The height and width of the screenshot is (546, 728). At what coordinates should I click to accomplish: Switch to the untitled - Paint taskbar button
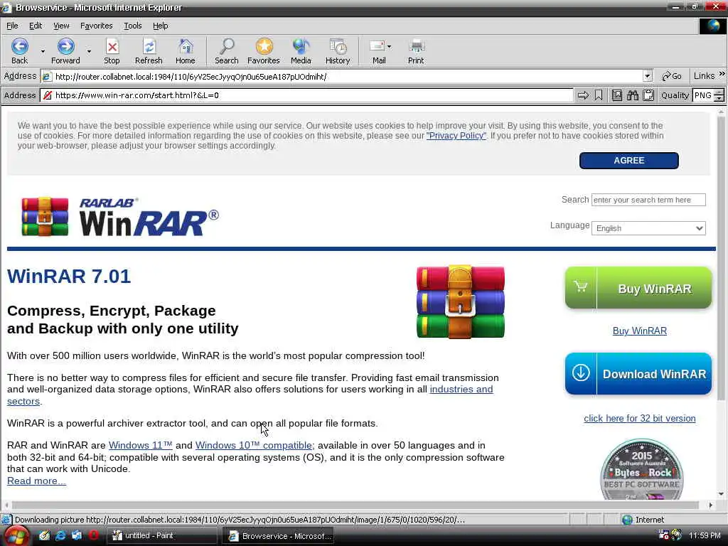point(161,536)
